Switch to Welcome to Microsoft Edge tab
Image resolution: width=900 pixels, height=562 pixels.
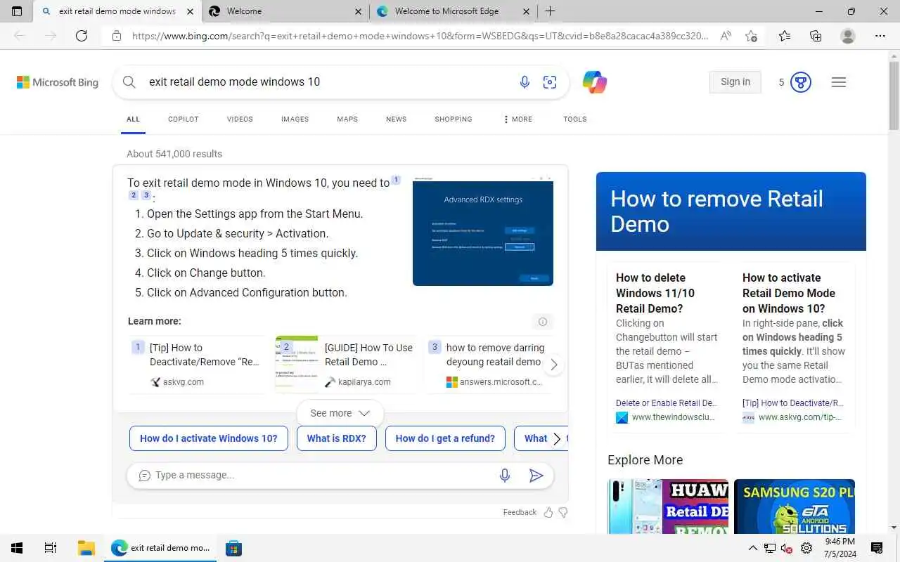click(452, 11)
